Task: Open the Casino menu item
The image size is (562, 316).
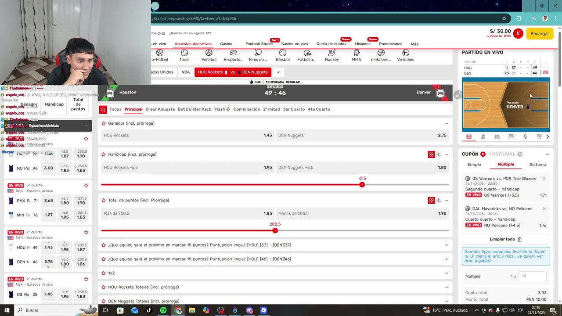Action: tap(226, 44)
